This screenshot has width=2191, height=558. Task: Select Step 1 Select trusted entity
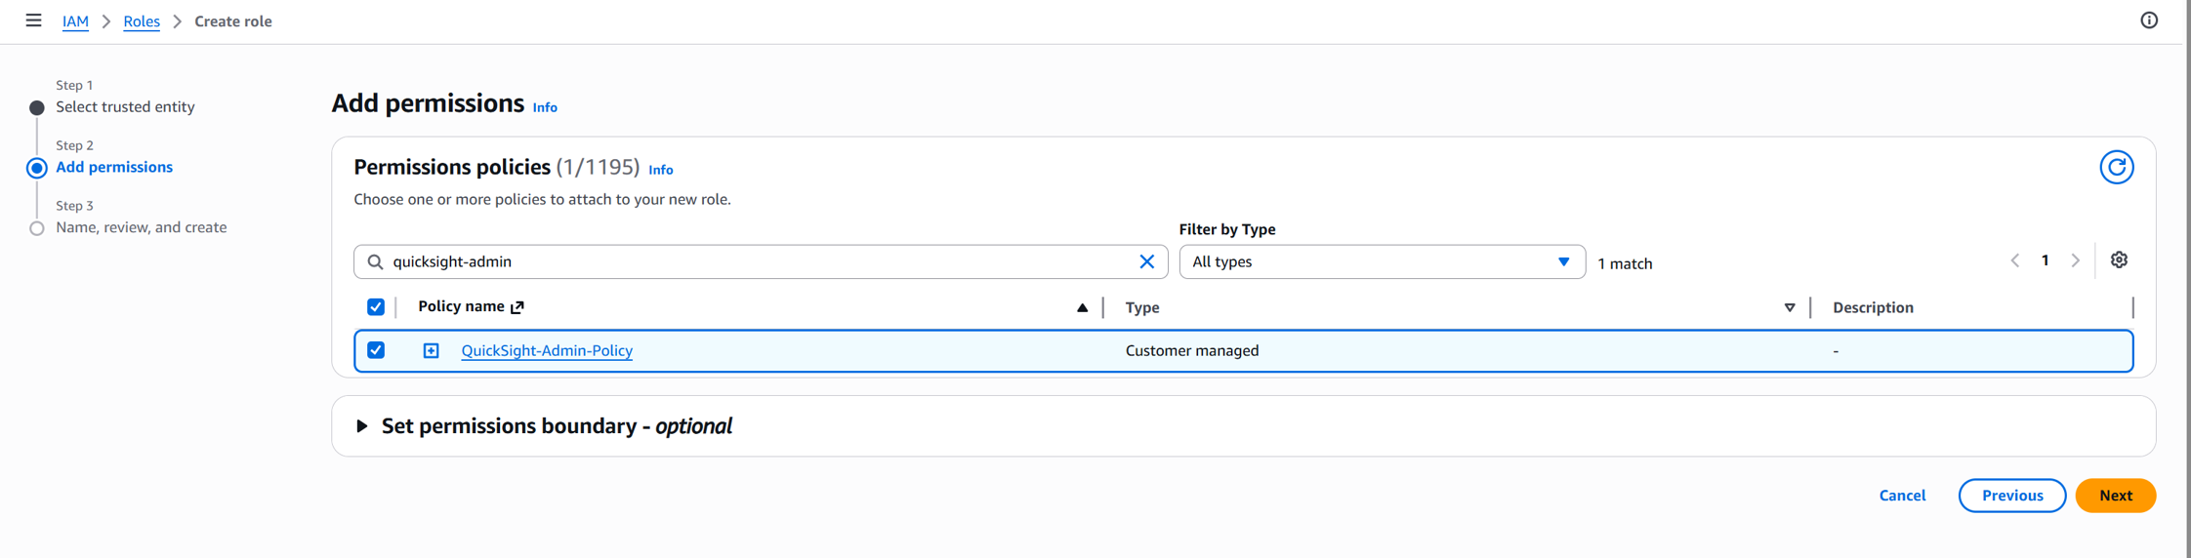(125, 106)
